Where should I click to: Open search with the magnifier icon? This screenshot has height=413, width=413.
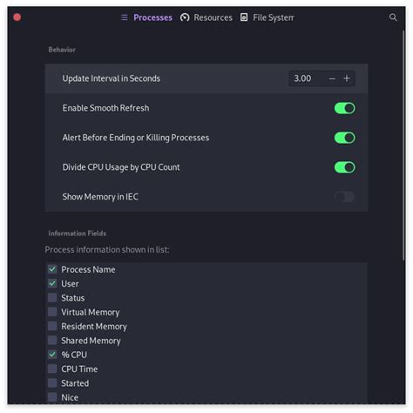point(393,17)
